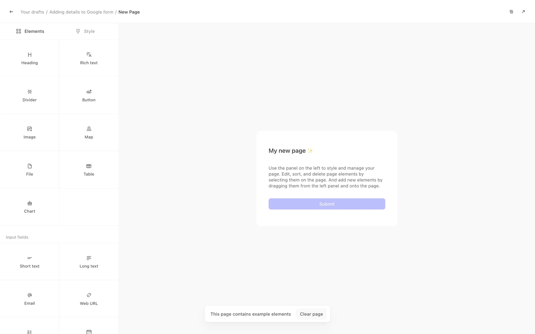Go back using the left arrow
The width and height of the screenshot is (535, 334).
11,12
